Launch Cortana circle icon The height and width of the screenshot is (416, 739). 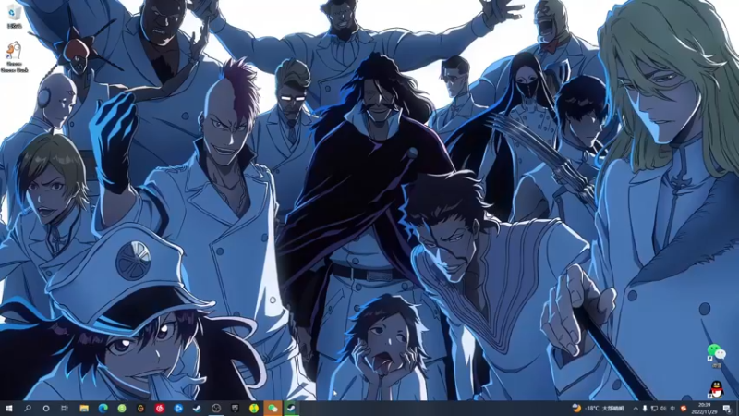pos(46,408)
